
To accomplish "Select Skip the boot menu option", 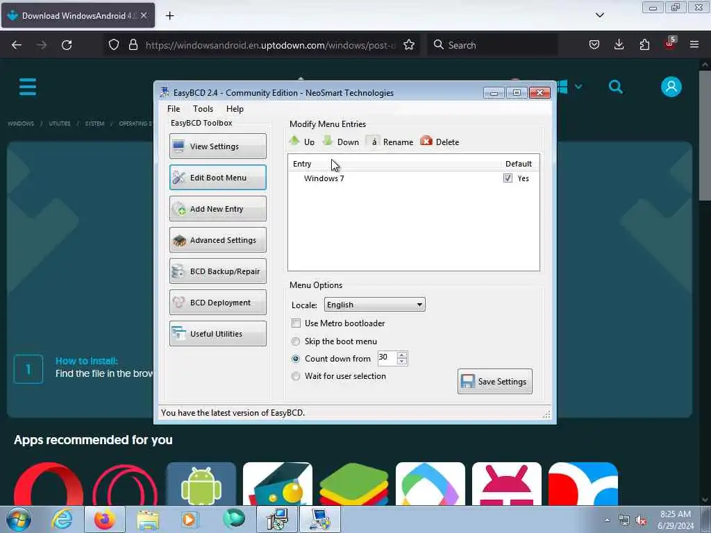I will pos(296,341).
